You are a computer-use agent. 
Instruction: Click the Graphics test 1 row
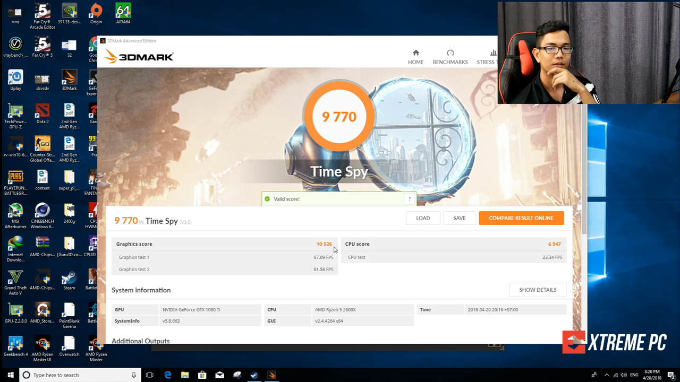(x=226, y=257)
